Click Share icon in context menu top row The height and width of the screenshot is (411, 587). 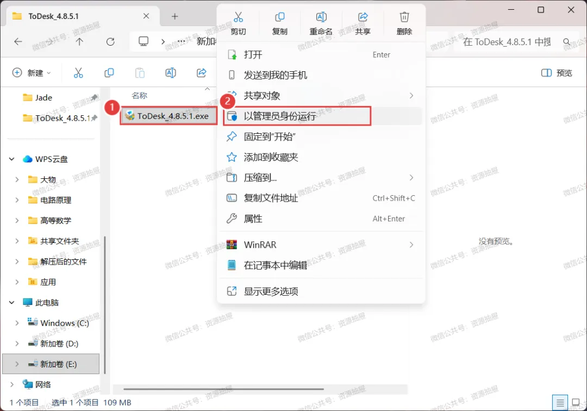point(363,17)
